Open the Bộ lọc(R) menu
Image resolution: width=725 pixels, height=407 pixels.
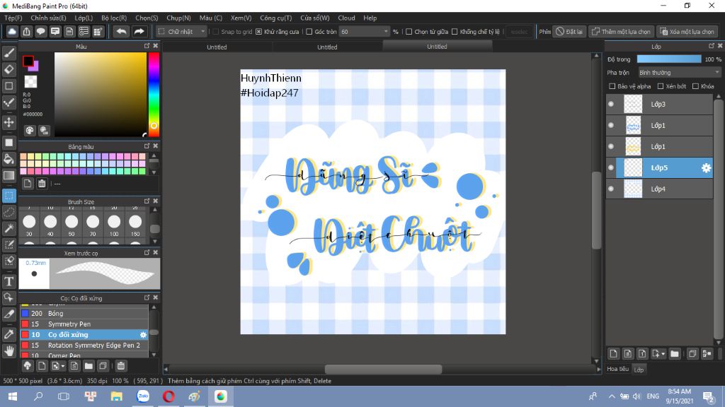point(114,18)
